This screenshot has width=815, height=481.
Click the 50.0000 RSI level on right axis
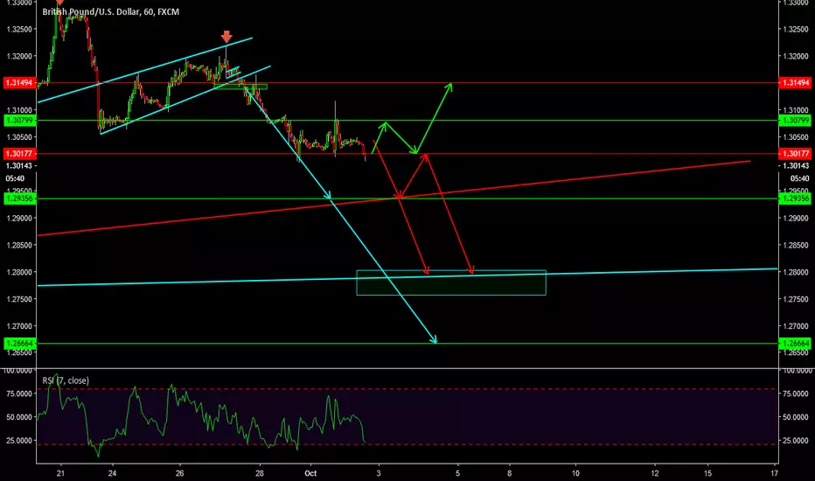[797, 417]
